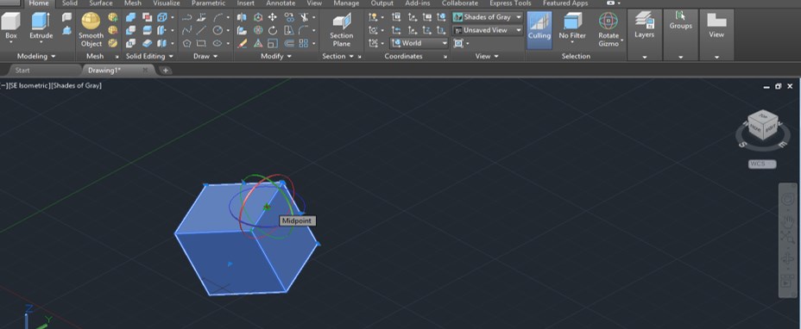Open the Mesh panel dialog launcher arrow
Viewport: 801px width, 329px height.
point(117,57)
